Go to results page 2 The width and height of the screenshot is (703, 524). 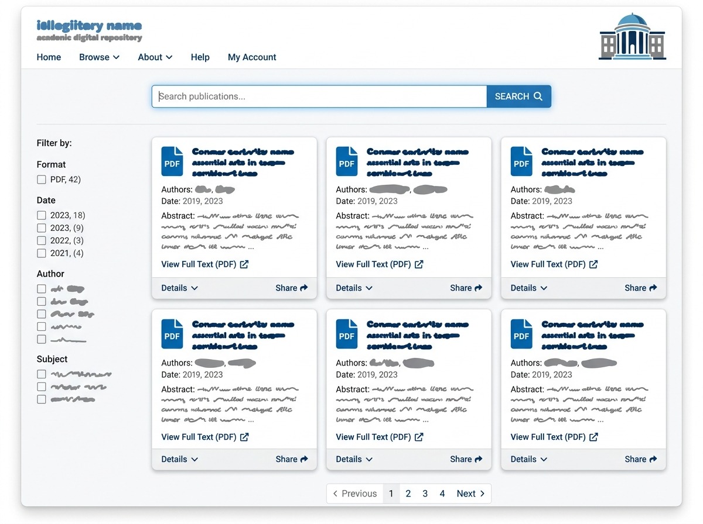tap(408, 494)
